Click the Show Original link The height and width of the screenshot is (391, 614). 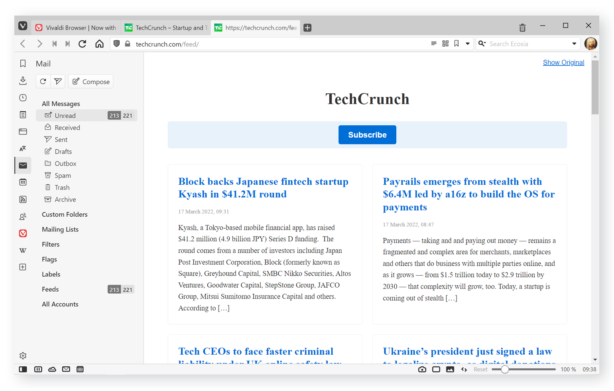(x=563, y=62)
